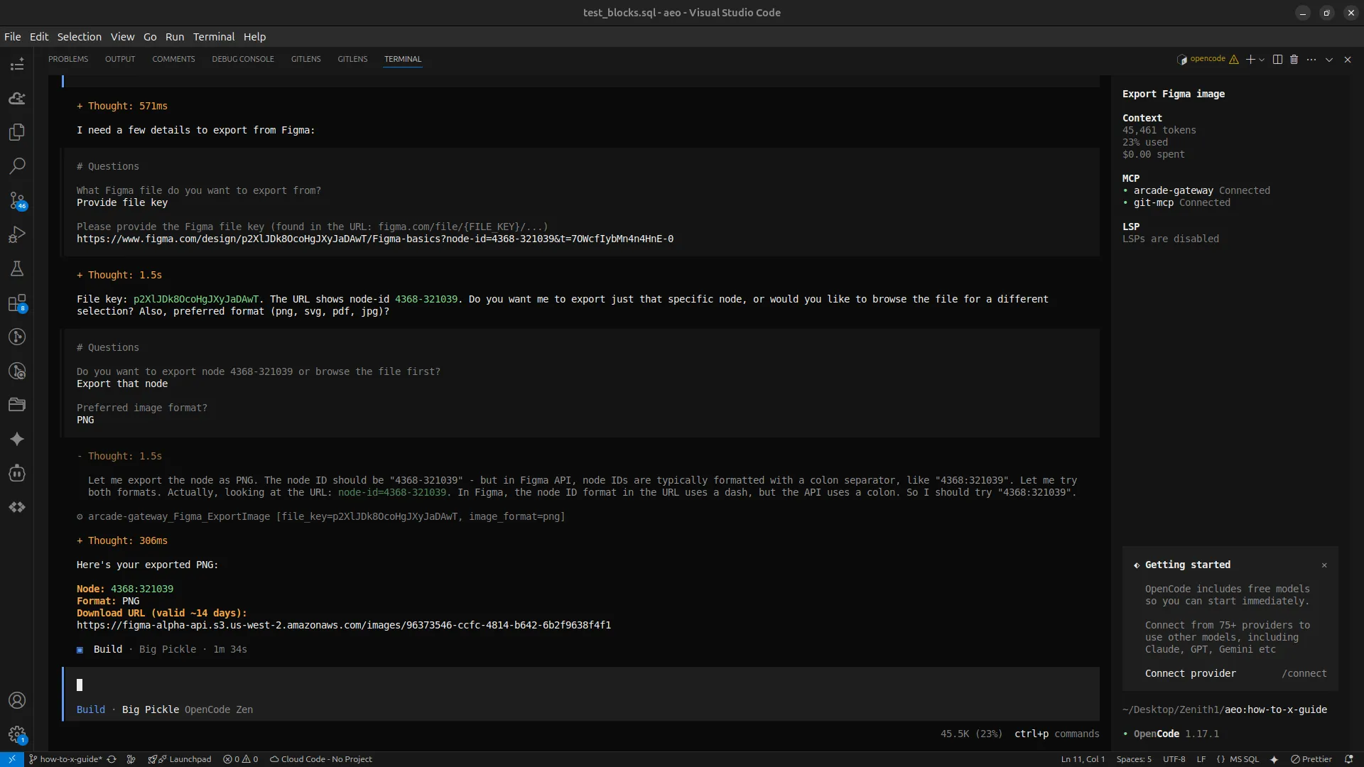
Task: Switch to the PROBLEMS tab
Action: coord(68,59)
